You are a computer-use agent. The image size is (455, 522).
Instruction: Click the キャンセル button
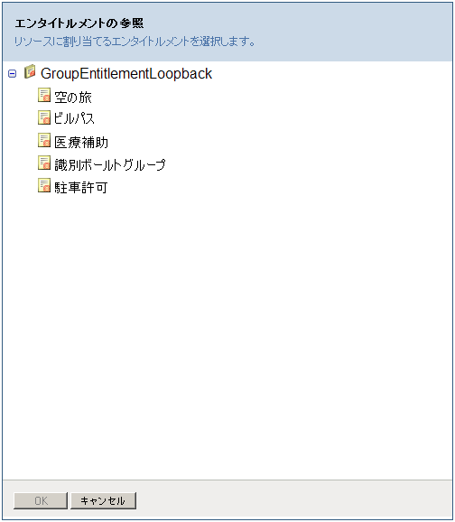pos(103,500)
